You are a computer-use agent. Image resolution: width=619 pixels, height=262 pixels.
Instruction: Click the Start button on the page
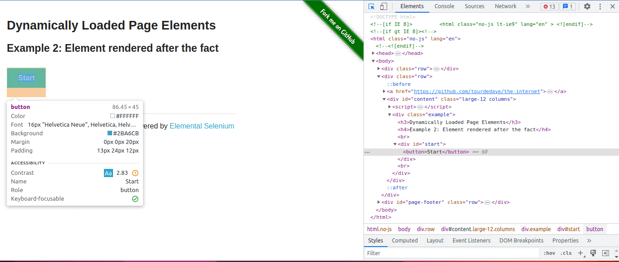[26, 78]
